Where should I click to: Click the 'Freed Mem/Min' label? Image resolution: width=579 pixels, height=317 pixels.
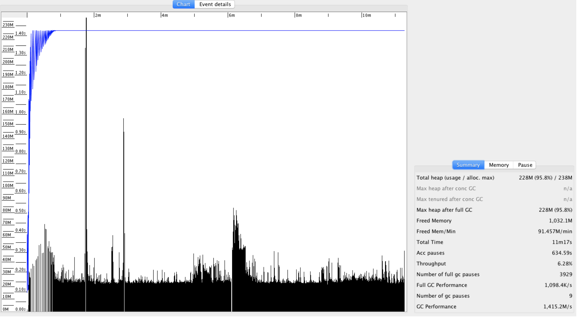(436, 231)
